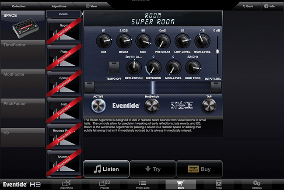Select ModFactor in the collection list
This screenshot has height=190, width=284.
tap(23, 84)
